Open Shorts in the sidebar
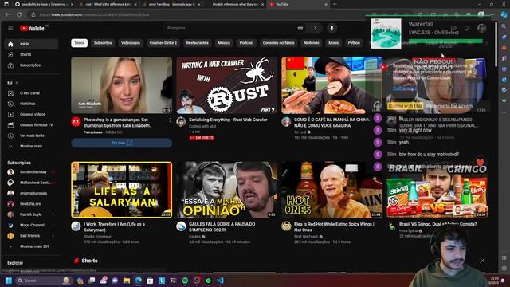The height and width of the screenshot is (287, 510). 32,55
